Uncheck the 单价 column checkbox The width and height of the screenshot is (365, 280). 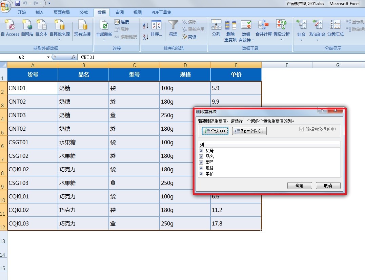[x=201, y=174]
